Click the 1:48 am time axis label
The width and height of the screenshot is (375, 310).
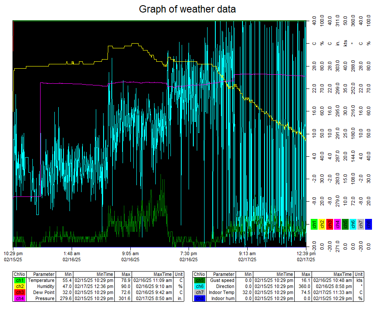[72, 253]
